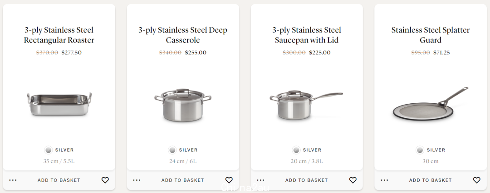This screenshot has width=490, height=193.
Task: Favorite the Deep Casserole using heart icon
Action: 229,180
